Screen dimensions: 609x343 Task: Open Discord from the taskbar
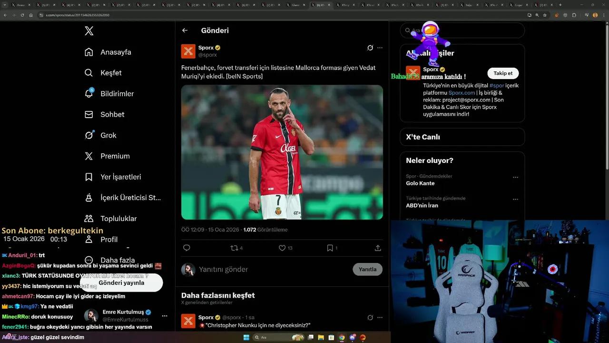tap(352, 337)
